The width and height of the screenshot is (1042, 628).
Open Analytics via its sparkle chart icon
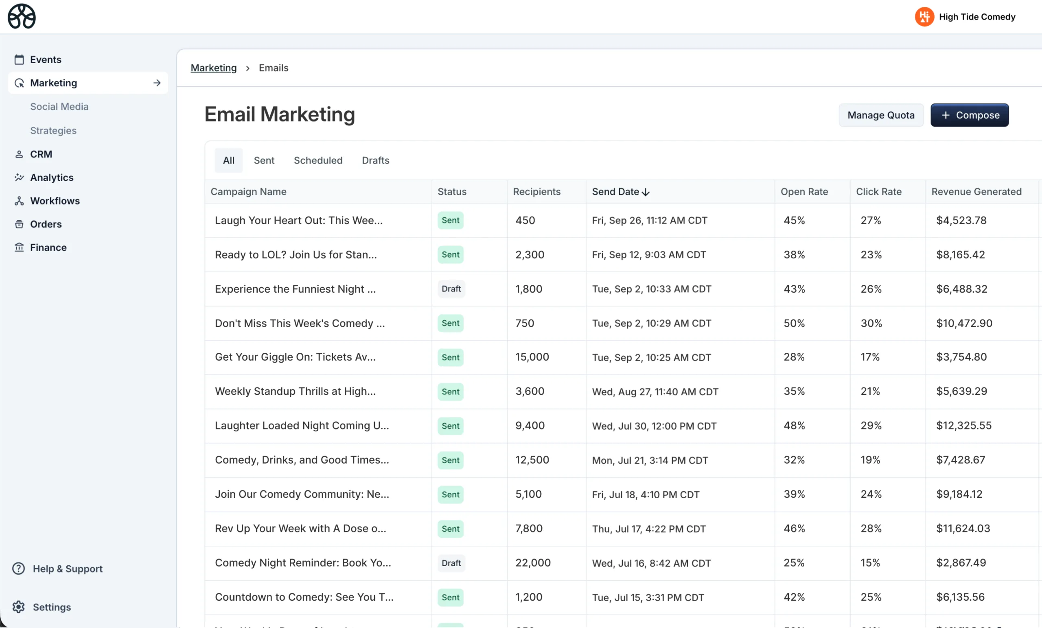click(x=19, y=177)
